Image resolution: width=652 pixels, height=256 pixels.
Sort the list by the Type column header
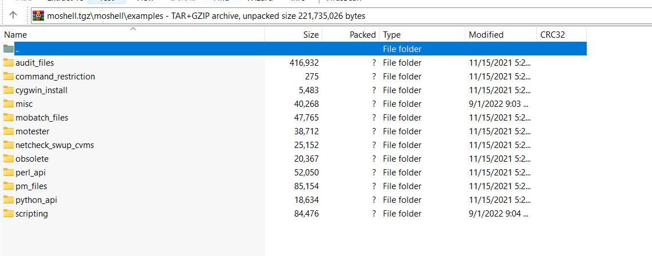(x=422, y=34)
